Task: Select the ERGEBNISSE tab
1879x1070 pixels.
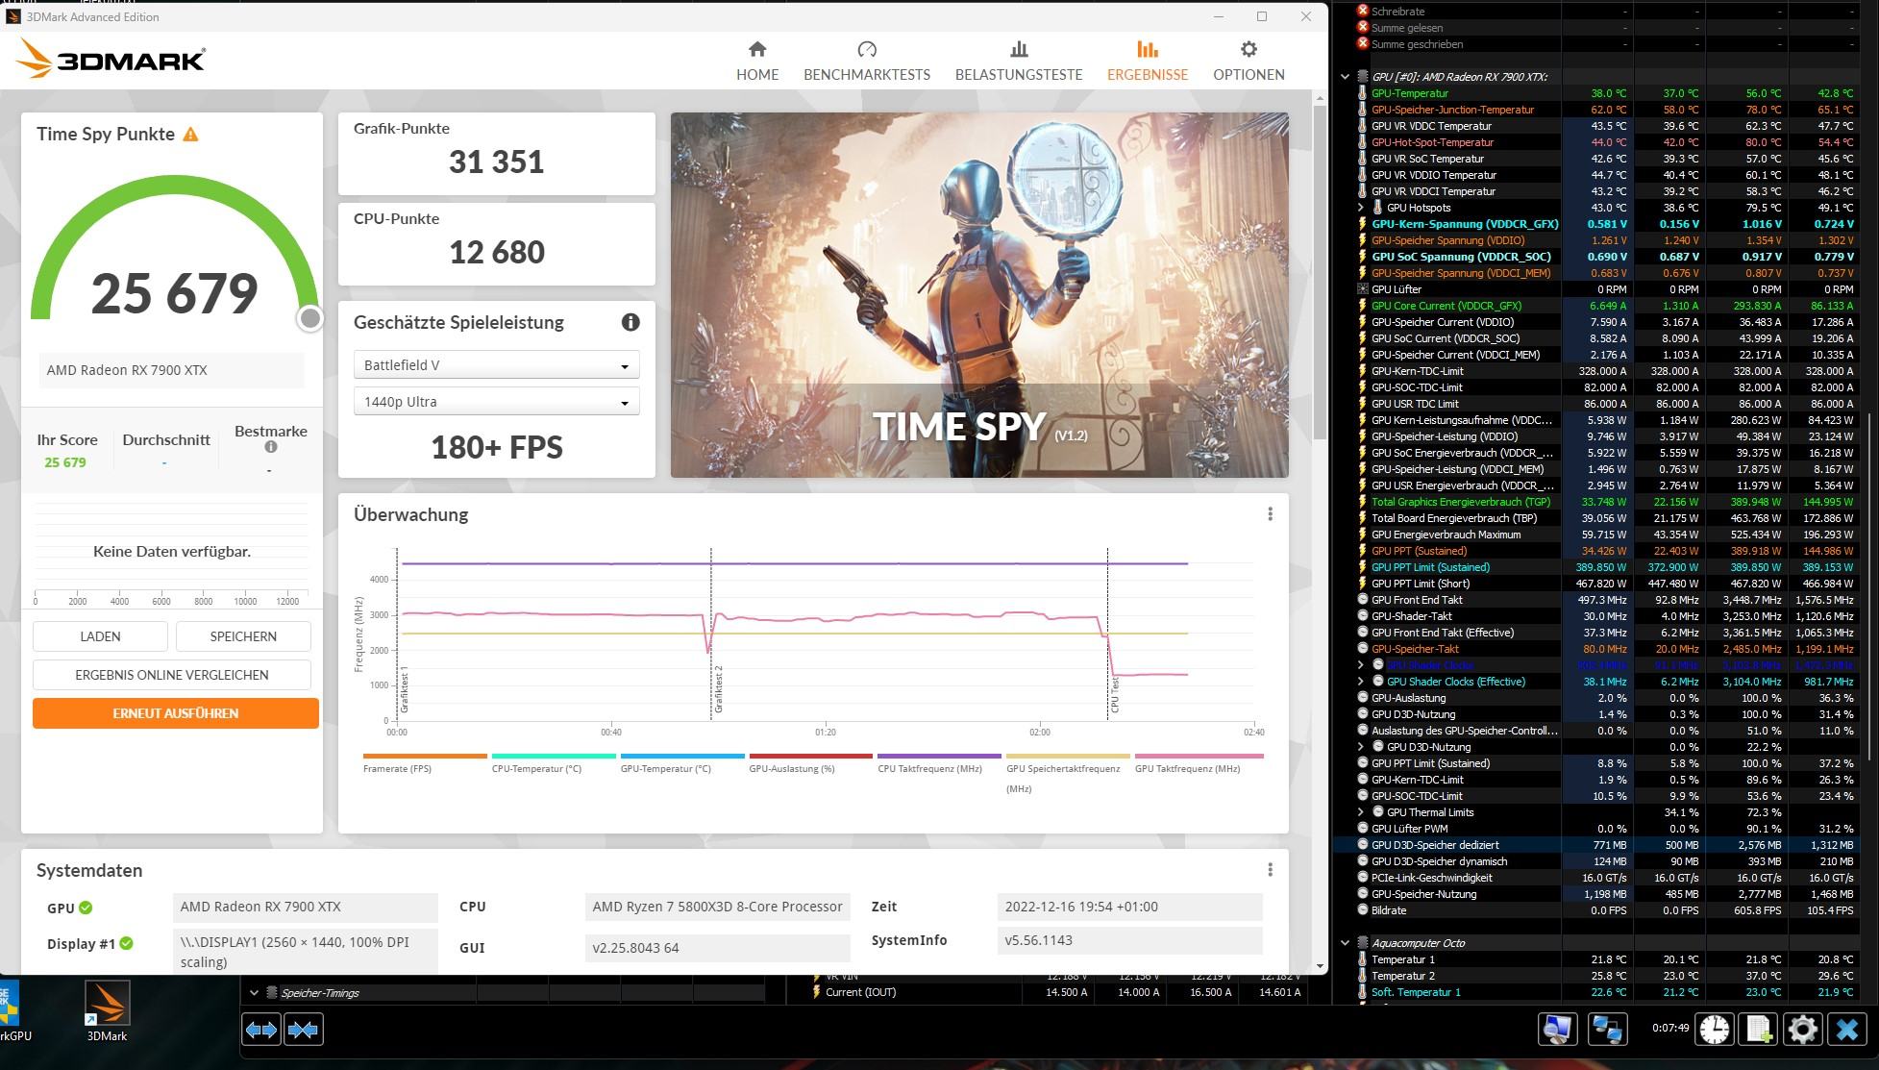Action: pyautogui.click(x=1148, y=61)
